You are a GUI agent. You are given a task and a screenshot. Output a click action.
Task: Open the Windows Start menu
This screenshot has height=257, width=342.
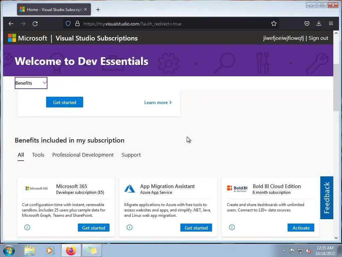(x=9, y=250)
